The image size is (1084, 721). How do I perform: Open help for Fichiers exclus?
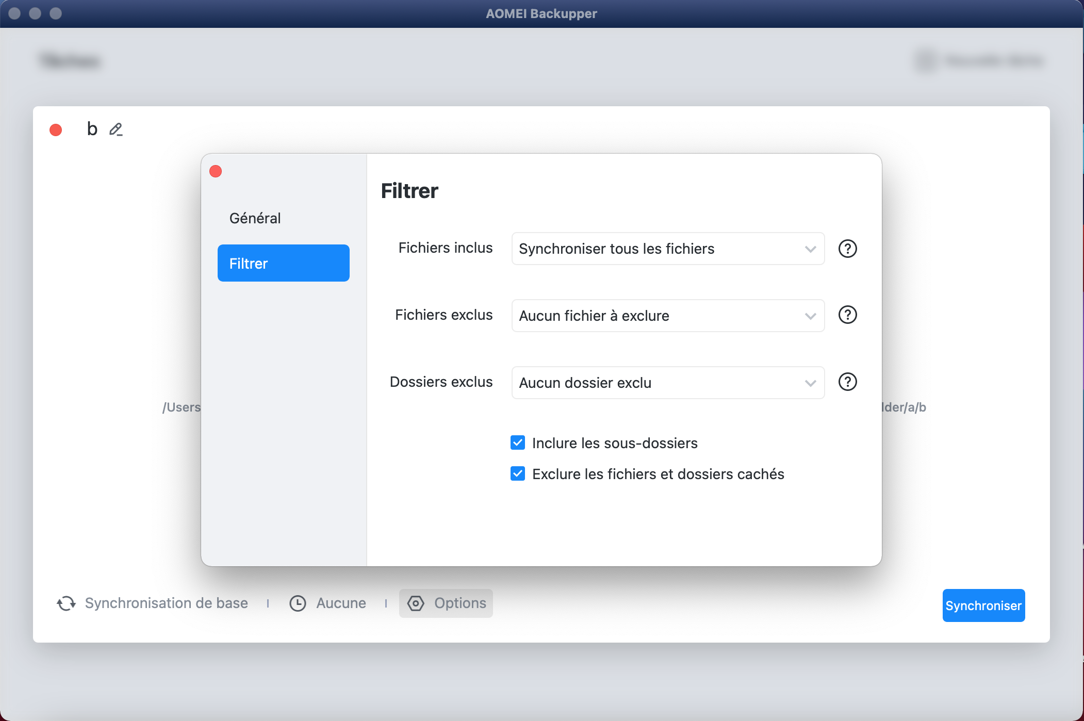click(x=847, y=315)
